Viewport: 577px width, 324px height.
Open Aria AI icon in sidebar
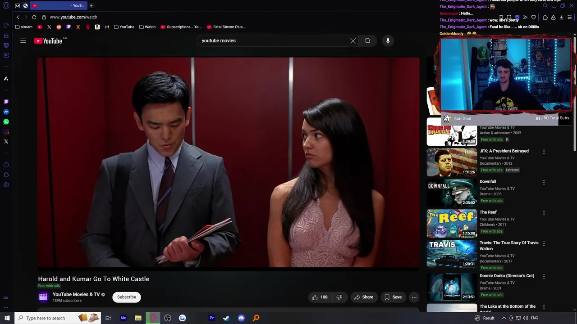pyautogui.click(x=6, y=79)
